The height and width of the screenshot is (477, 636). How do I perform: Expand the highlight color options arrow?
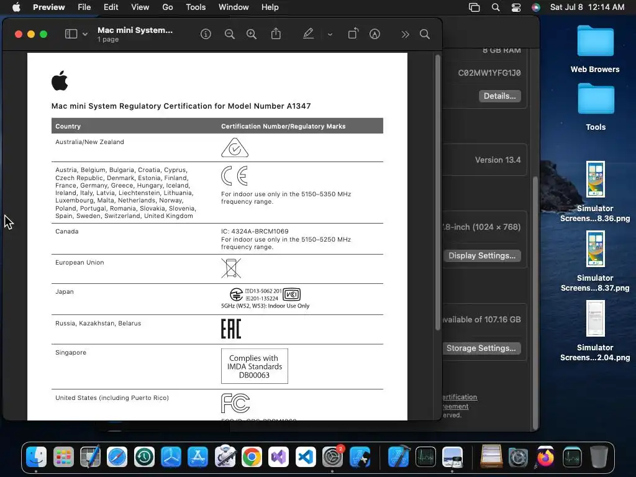(330, 35)
